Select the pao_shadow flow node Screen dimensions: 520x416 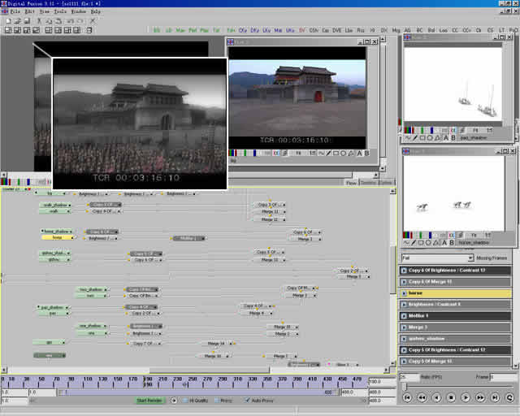tap(52, 307)
